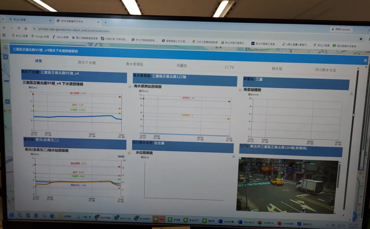Open the 設計股案件列管表 bookmark
Viewport: 370px width, 229px height.
(346, 46)
